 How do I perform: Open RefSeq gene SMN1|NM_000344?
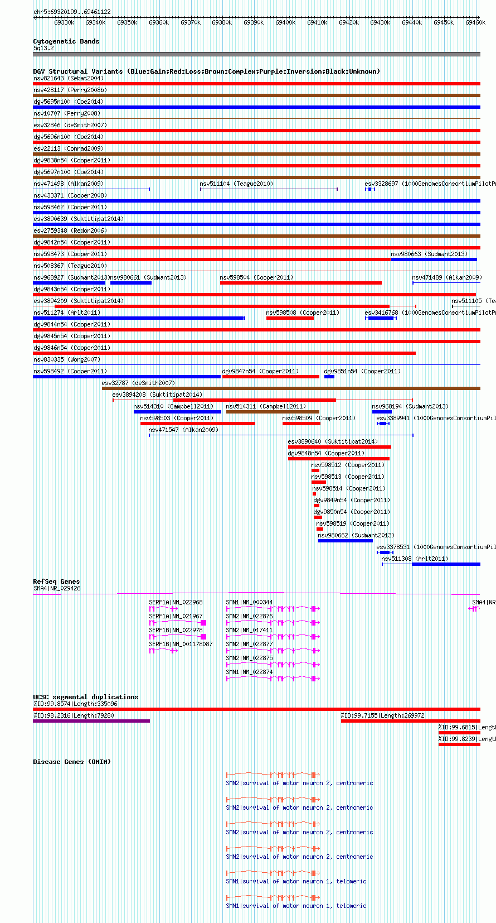pos(250,602)
